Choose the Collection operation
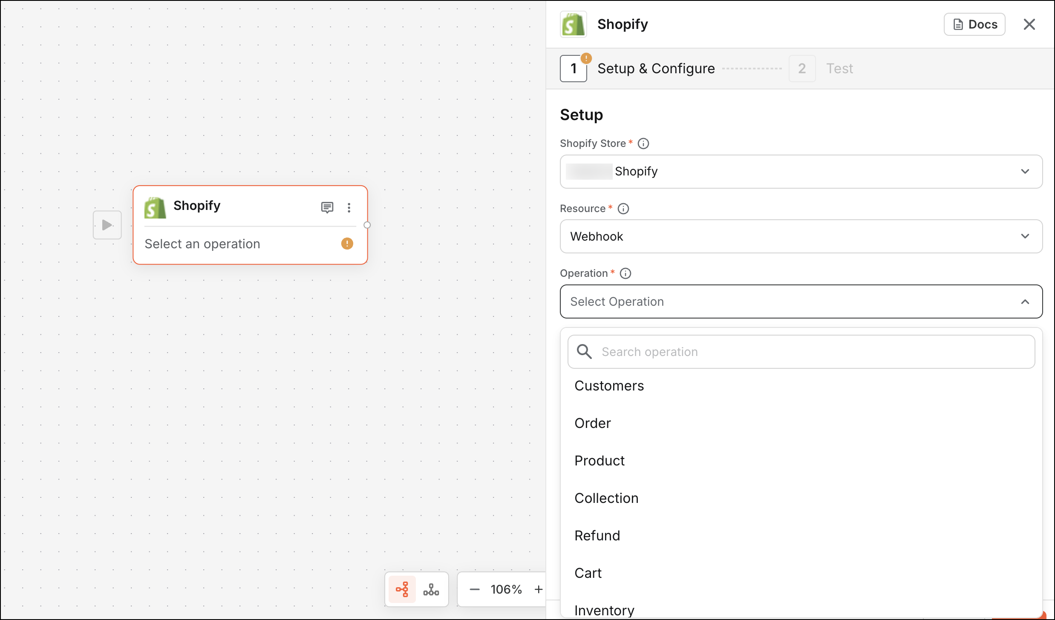This screenshot has width=1055, height=620. tap(801, 498)
